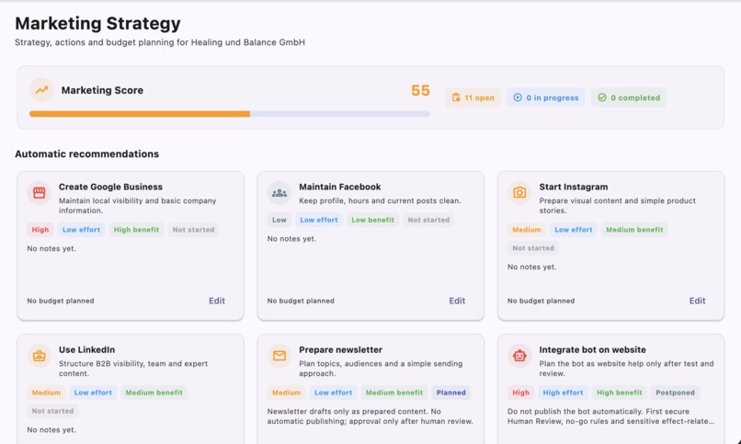The height and width of the screenshot is (444, 741).
Task: Click No budget planned on Start Instagram
Action: [x=541, y=301]
